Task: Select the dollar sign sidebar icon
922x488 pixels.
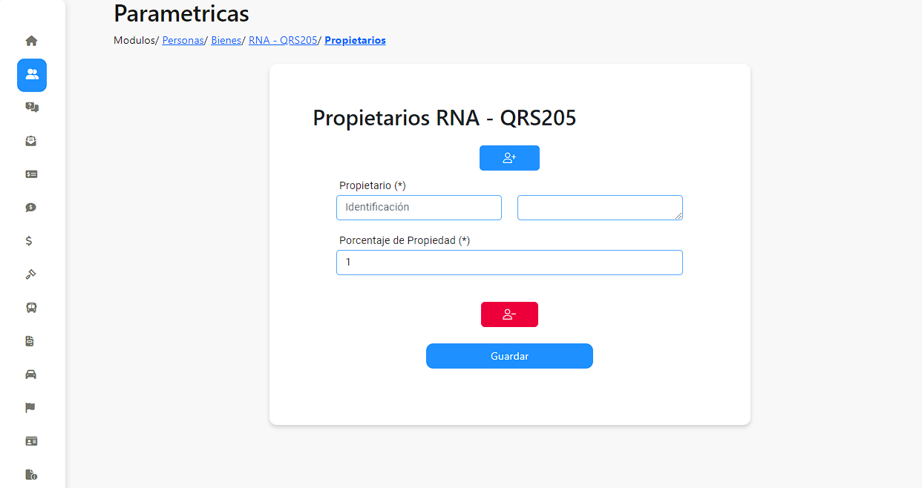Action: 29,241
